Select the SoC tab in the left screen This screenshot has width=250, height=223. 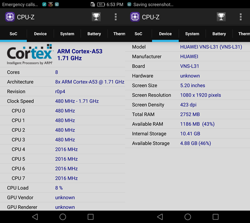14,34
